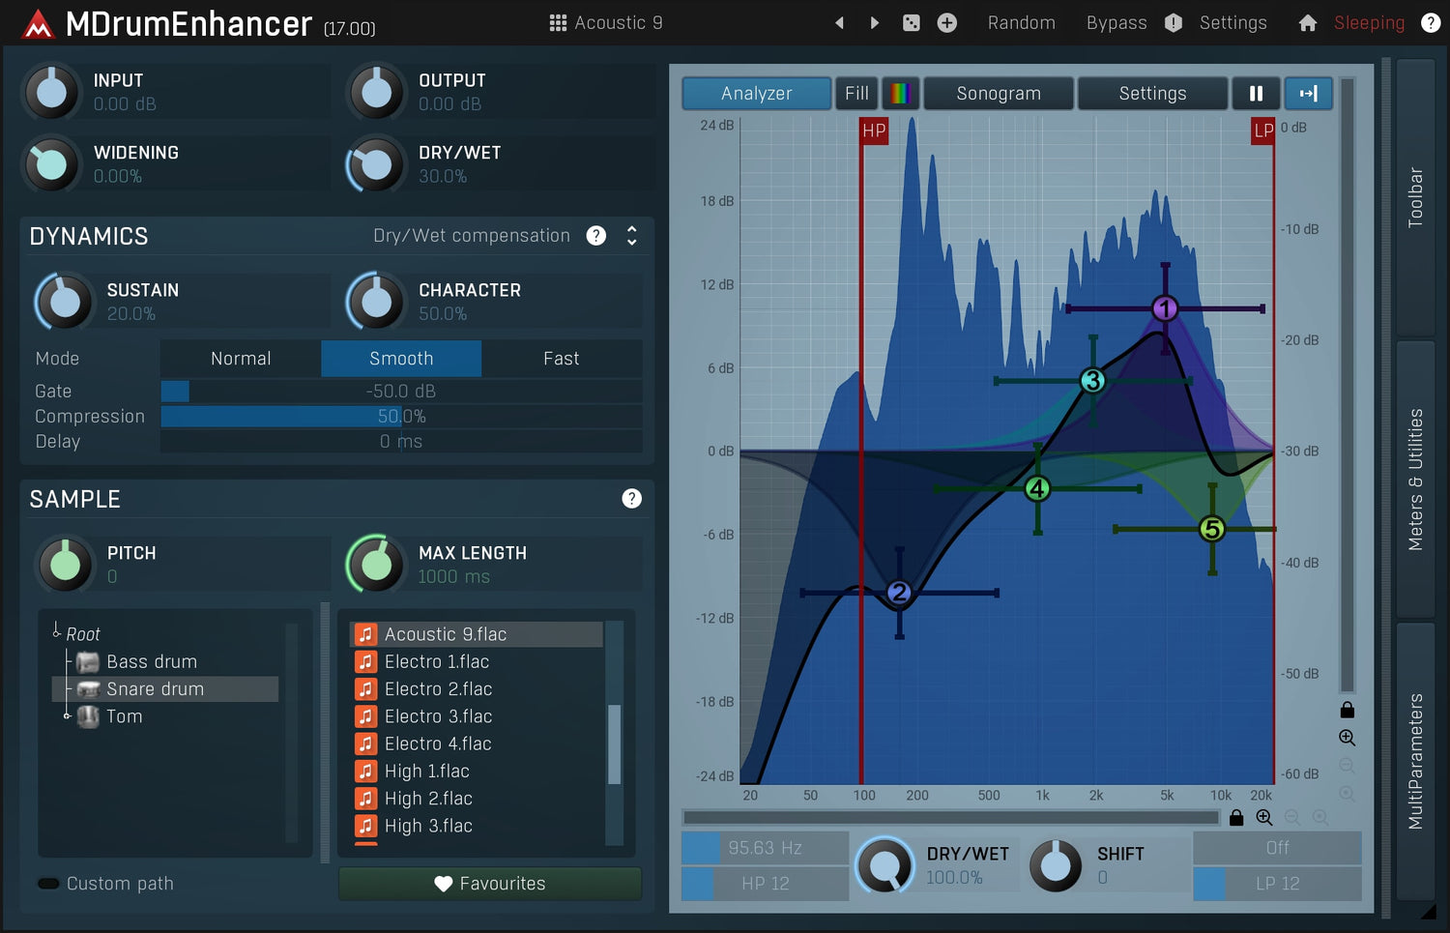Select Smooth dynamics mode
The height and width of the screenshot is (933, 1450).
(x=401, y=359)
